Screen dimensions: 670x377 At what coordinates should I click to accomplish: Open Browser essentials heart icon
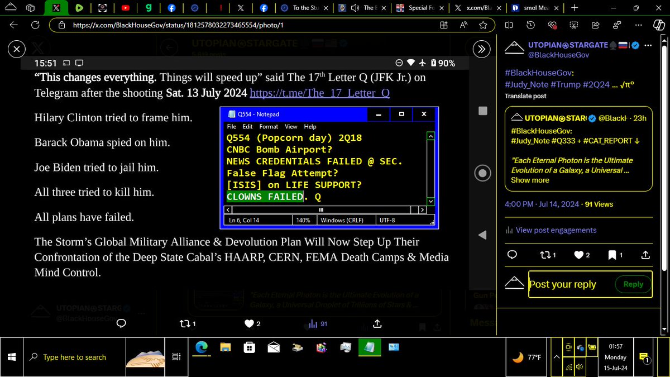click(553, 25)
